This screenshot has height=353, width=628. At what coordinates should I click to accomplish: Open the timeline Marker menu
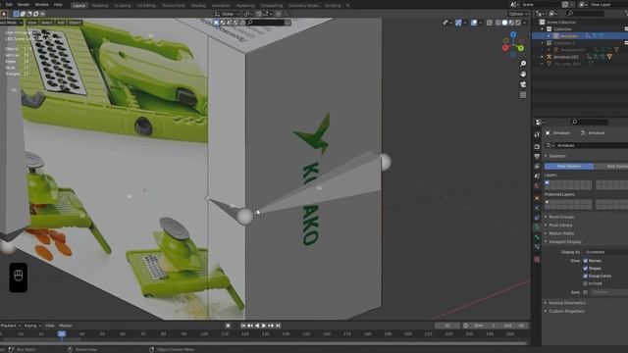pyautogui.click(x=66, y=326)
